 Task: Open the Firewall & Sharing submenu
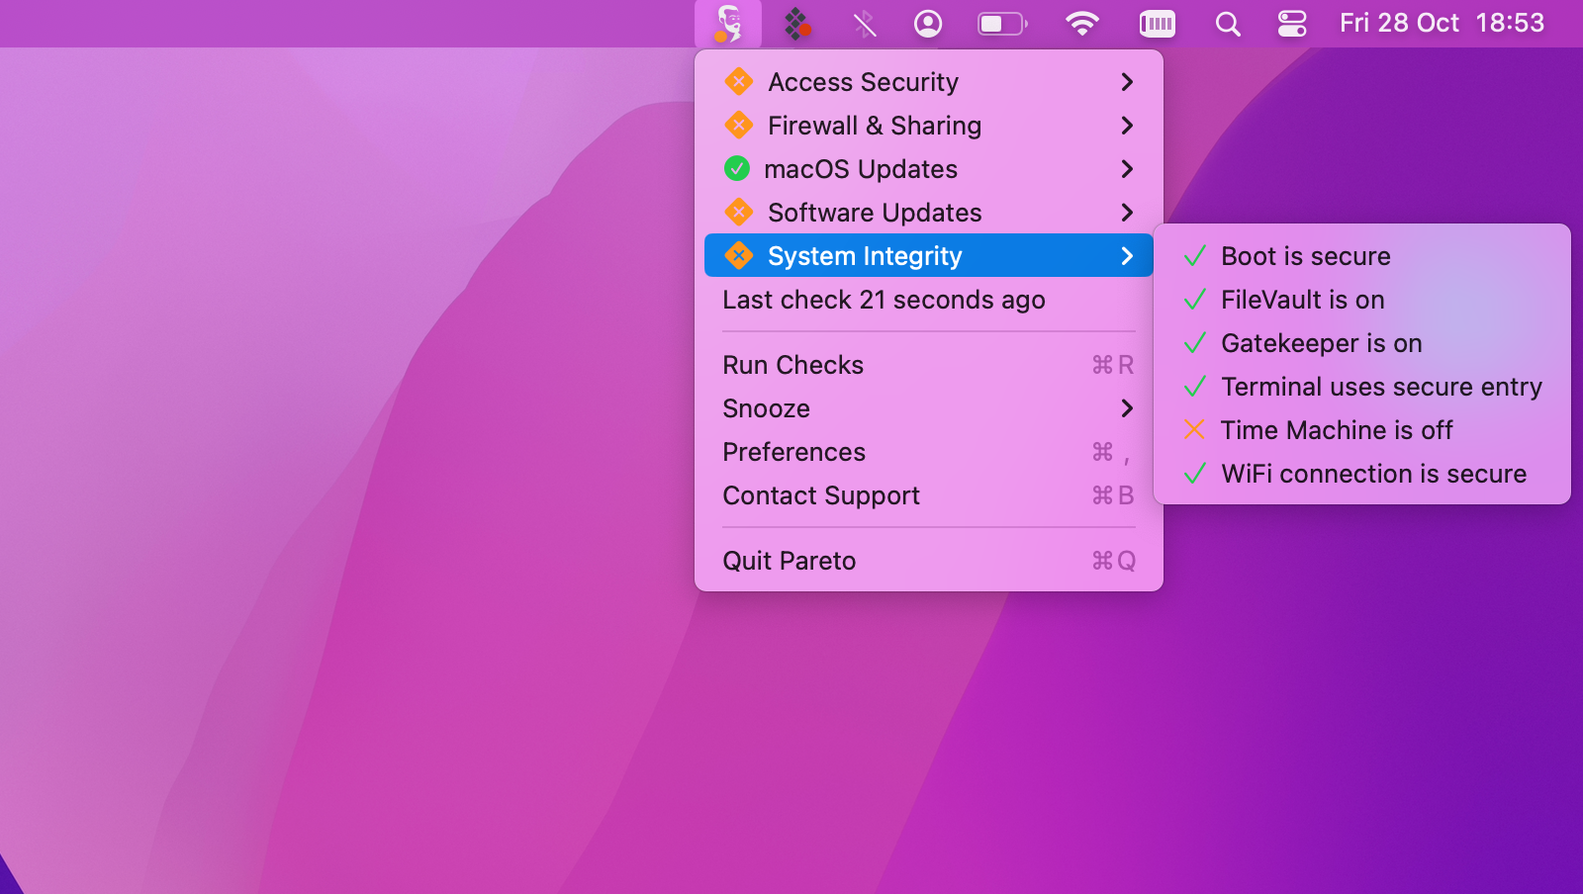(x=929, y=126)
